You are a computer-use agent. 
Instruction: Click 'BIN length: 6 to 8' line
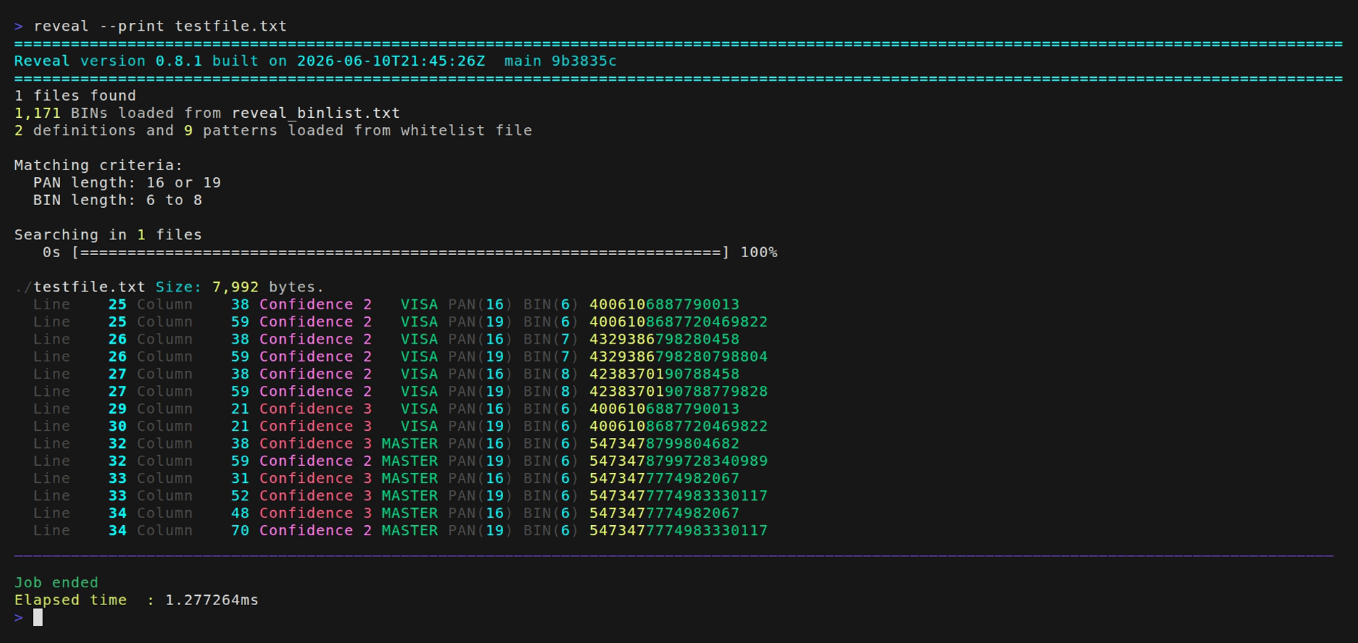[118, 200]
